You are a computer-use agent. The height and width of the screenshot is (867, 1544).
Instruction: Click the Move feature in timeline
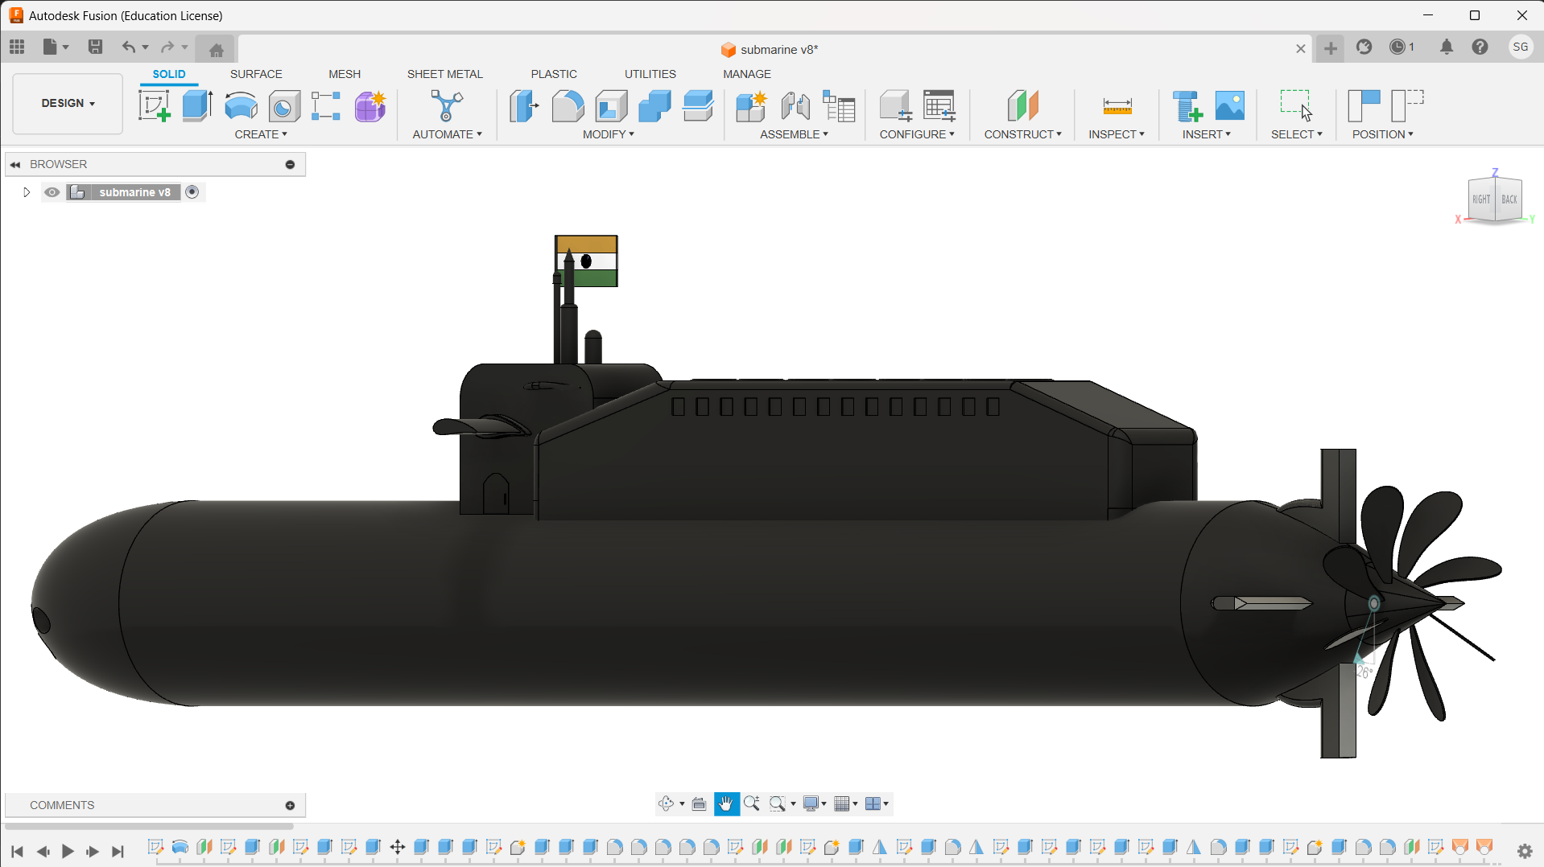coord(397,847)
